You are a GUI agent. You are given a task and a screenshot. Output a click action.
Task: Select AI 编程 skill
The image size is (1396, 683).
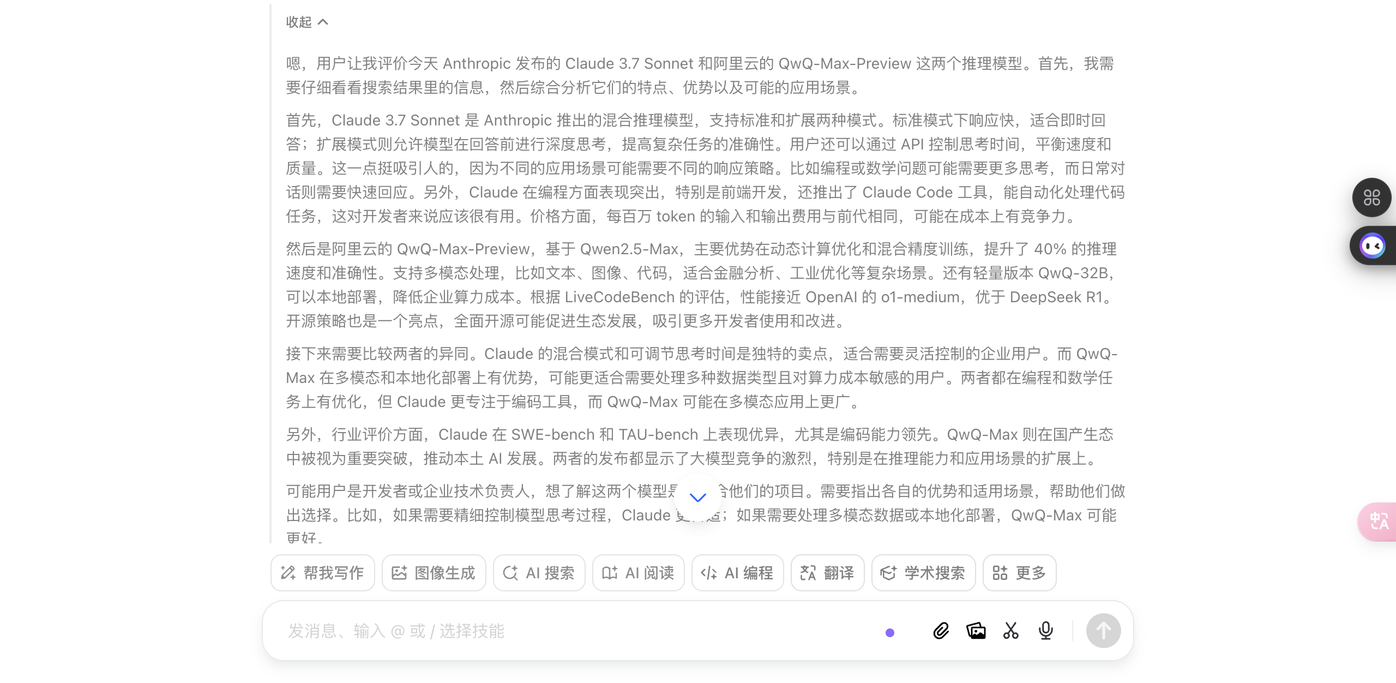coord(738,573)
